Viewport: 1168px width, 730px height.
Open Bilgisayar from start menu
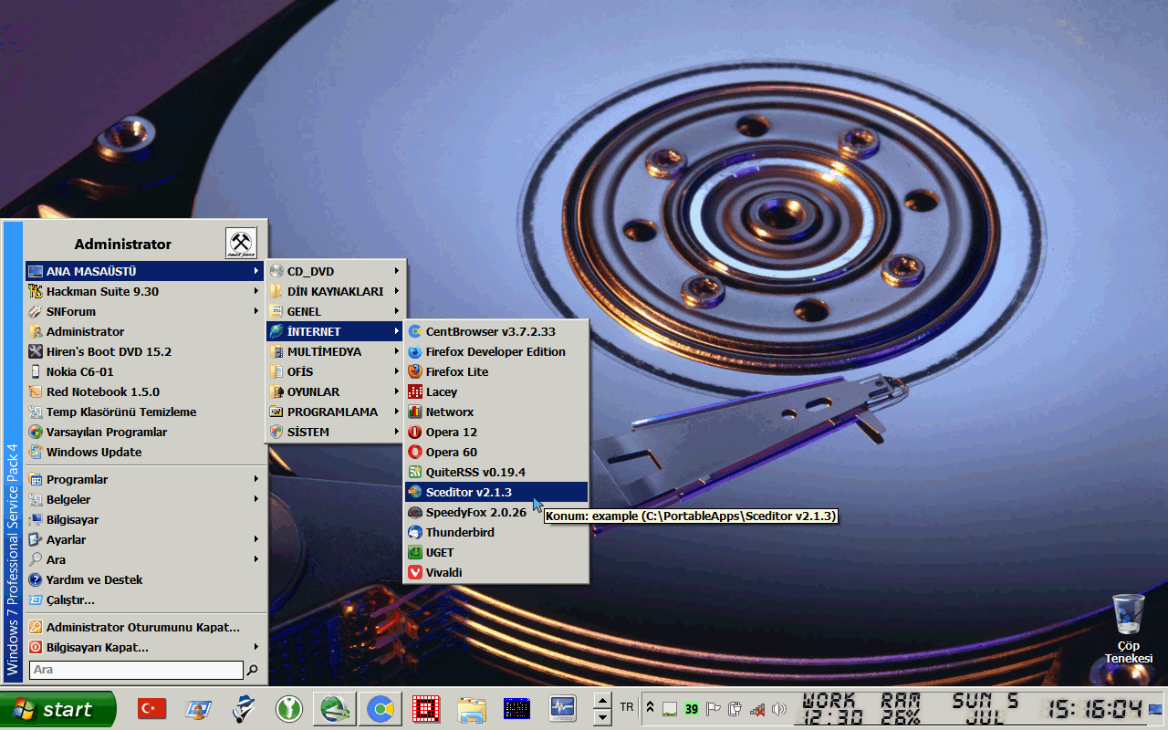coord(145,519)
